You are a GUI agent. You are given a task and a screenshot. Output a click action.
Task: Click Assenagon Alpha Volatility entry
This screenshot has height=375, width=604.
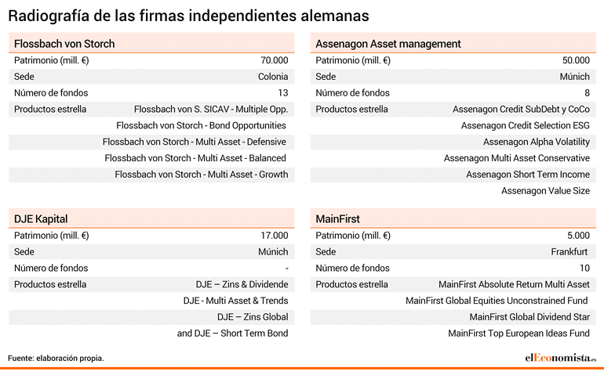pos(537,142)
